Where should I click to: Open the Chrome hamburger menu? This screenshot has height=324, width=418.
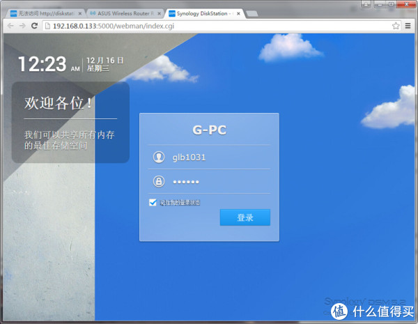[x=408, y=26]
